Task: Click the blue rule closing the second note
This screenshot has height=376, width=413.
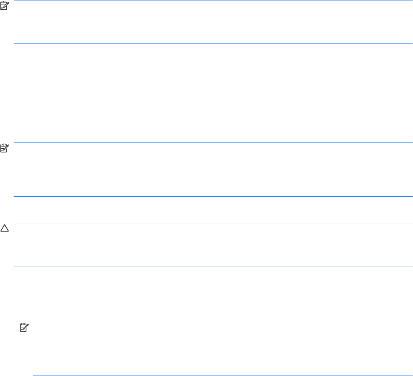Action: pyautogui.click(x=213, y=196)
